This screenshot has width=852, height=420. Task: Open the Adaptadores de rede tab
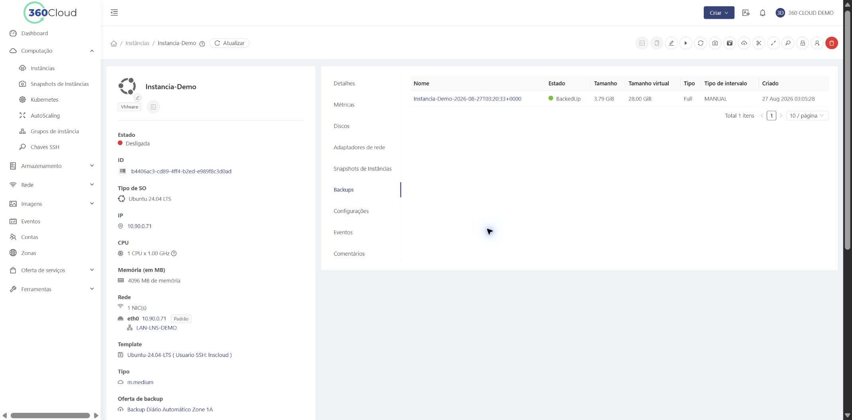[x=359, y=147]
